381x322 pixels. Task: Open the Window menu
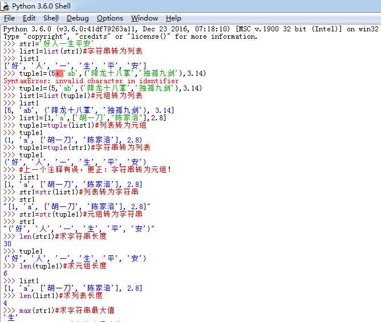pyautogui.click(x=144, y=18)
